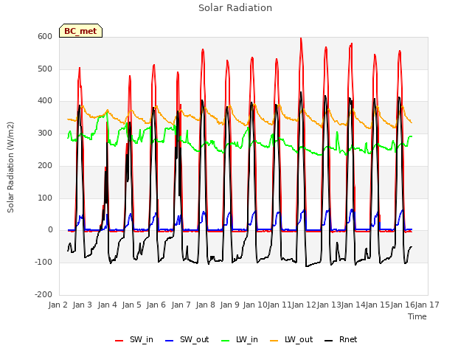This screenshot has height=354, width=472.
Task: Click the Jan 4 tick label
Action: [x=107, y=305]
